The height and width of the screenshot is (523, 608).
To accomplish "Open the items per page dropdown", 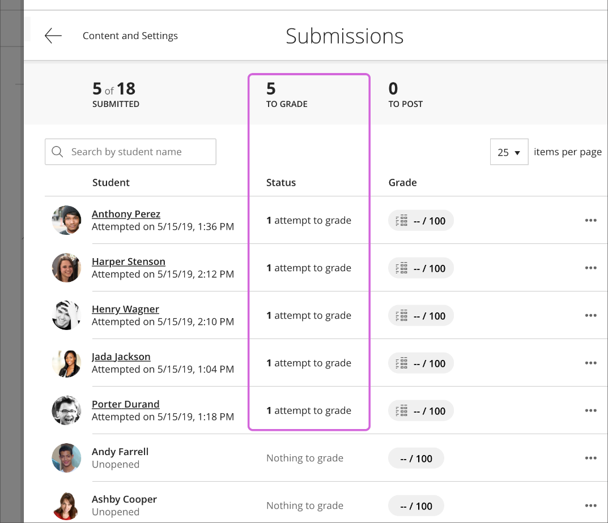I will click(x=509, y=151).
